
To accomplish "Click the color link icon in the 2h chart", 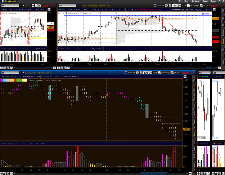I will click(x=80, y=6).
